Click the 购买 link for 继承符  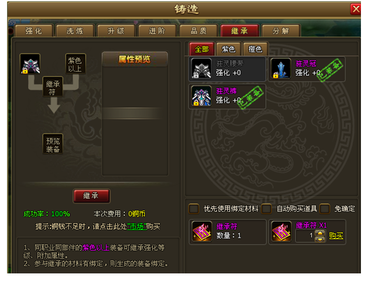[x=336, y=236]
